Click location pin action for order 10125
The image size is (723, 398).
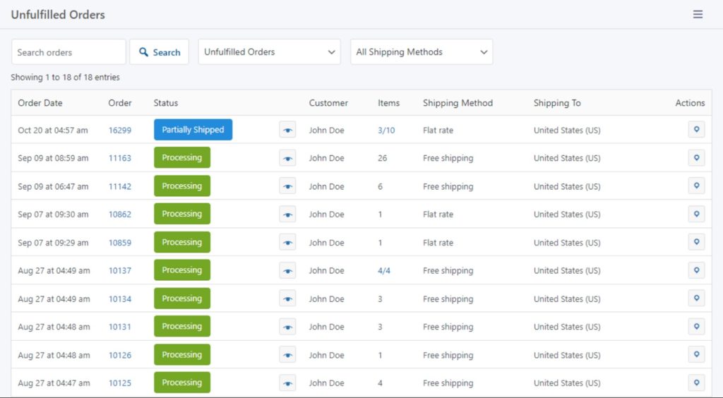click(696, 382)
